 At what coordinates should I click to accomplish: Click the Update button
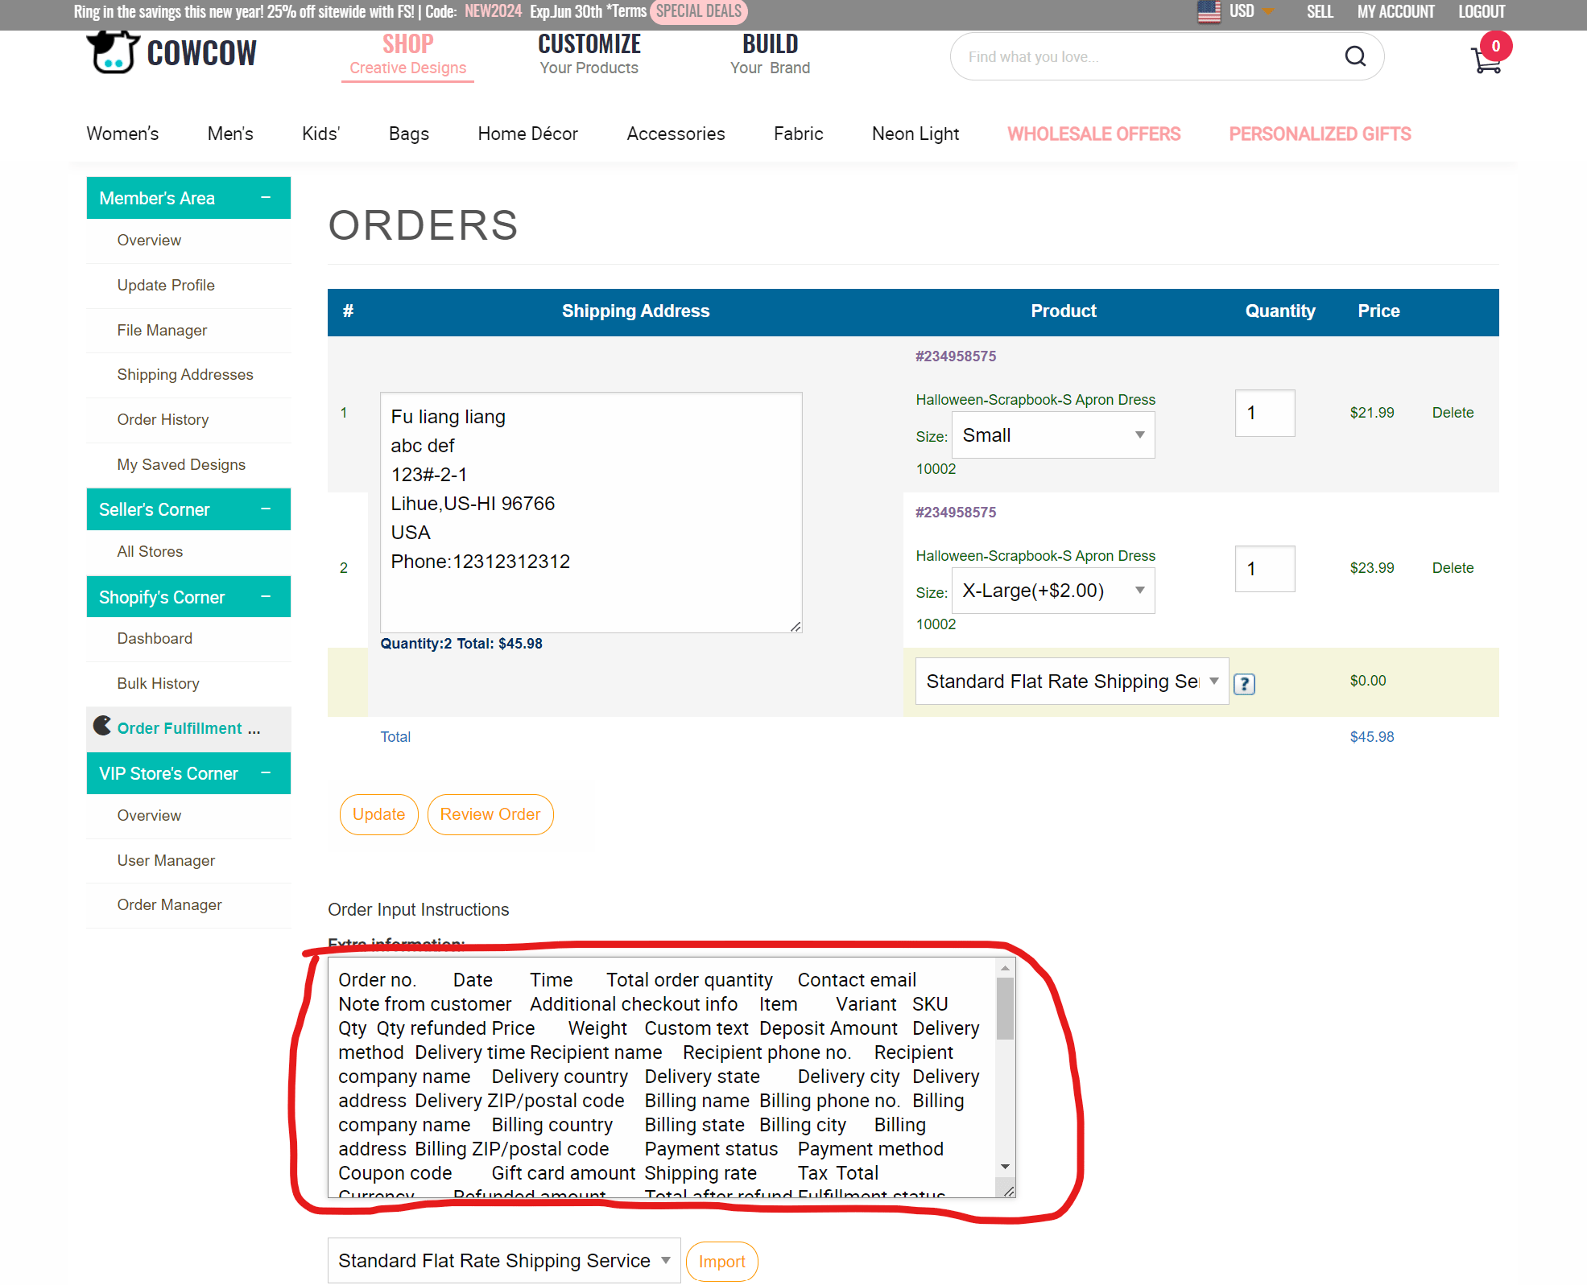(378, 814)
